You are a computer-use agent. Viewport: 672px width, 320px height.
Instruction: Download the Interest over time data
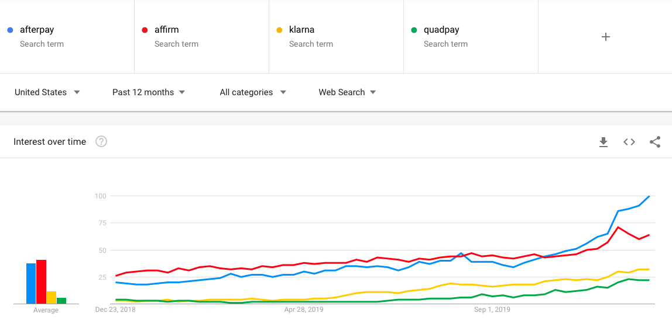(x=604, y=142)
